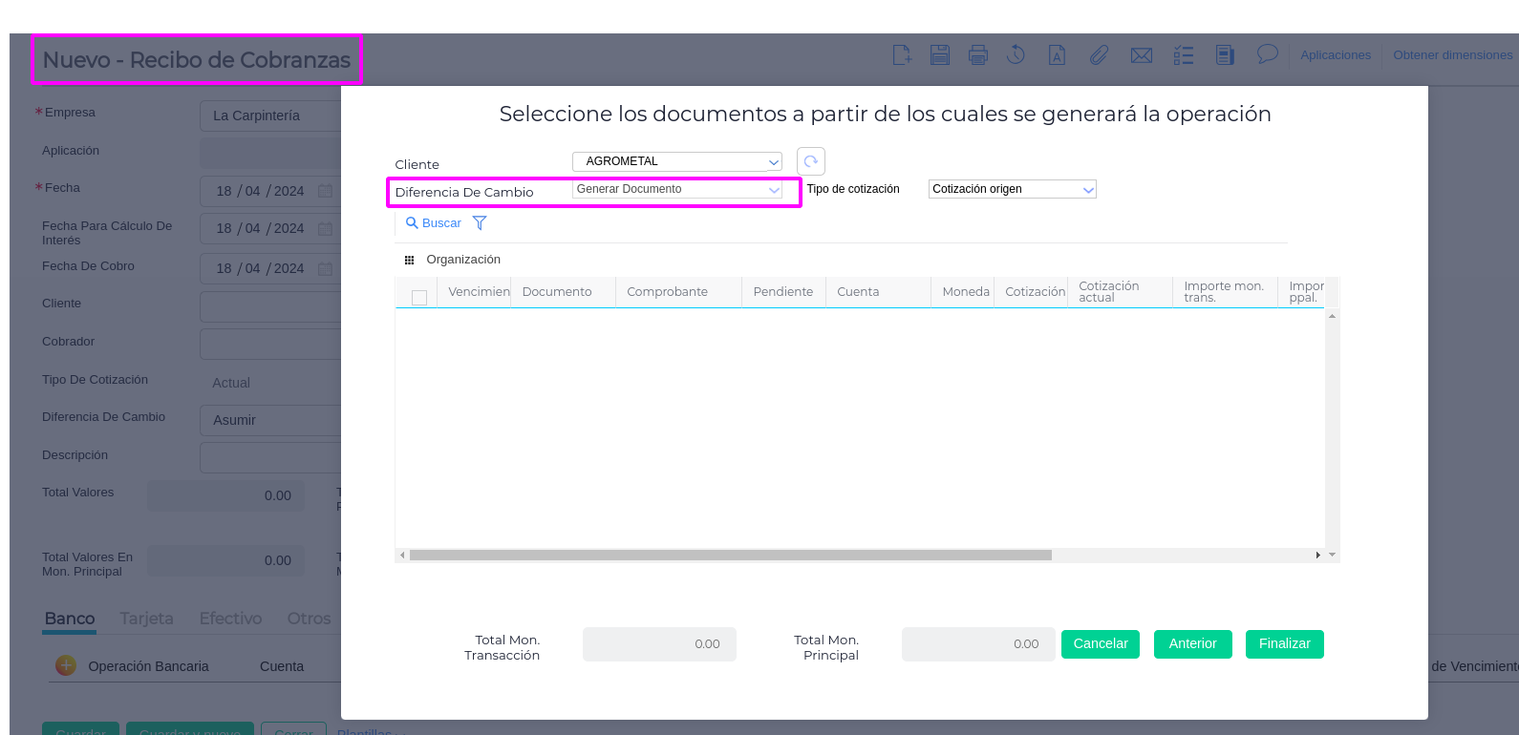Click the Total Valores En Mon. Principal field
1519x735 pixels.
226,560
